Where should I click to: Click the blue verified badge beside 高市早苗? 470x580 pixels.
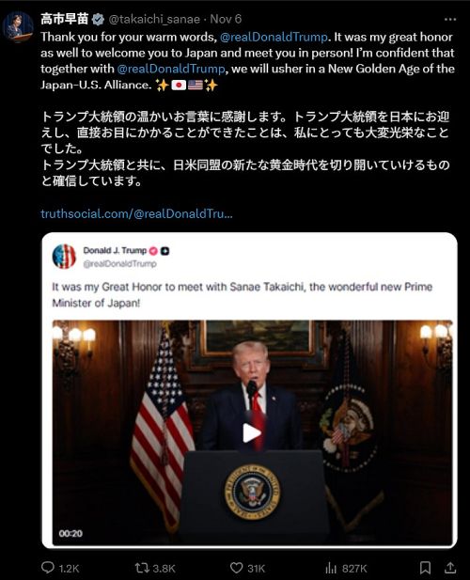[98, 19]
